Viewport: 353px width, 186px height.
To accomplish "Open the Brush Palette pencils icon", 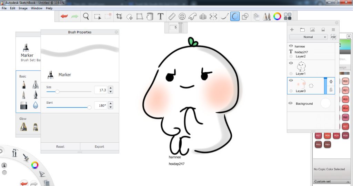I will click(267, 17).
